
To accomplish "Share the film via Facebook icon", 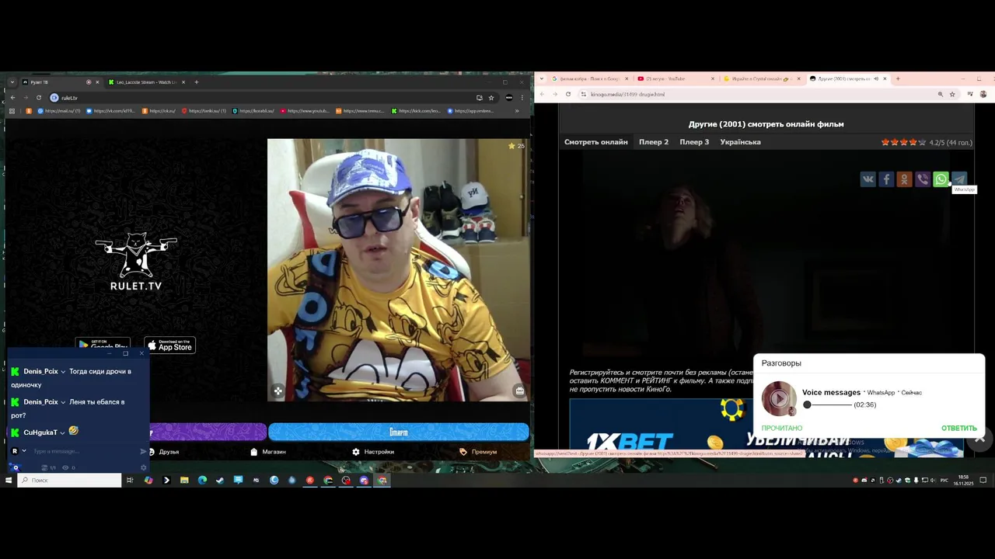I will coord(886,179).
